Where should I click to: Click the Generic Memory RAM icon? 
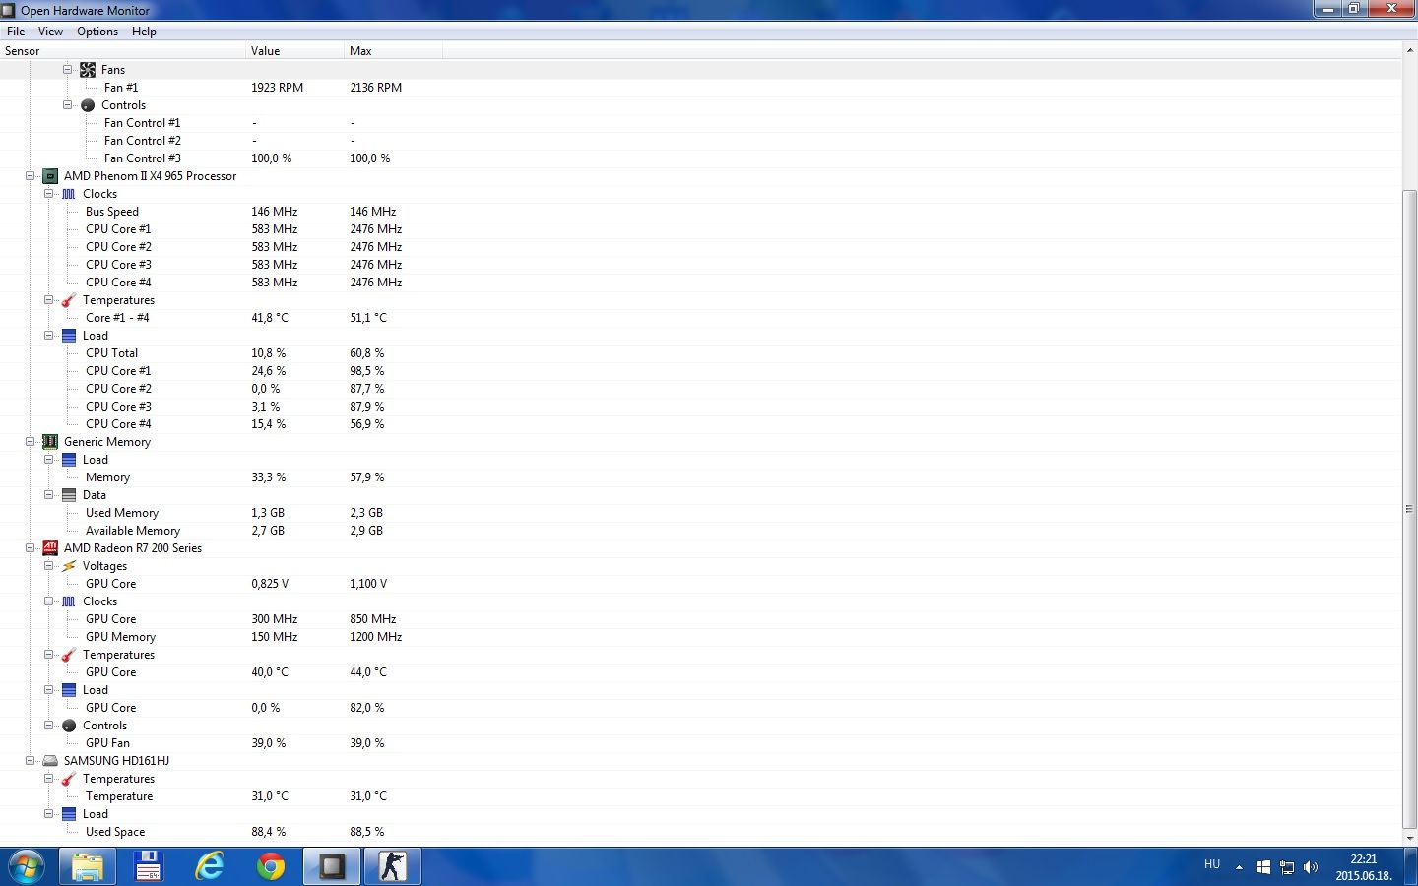coord(50,442)
